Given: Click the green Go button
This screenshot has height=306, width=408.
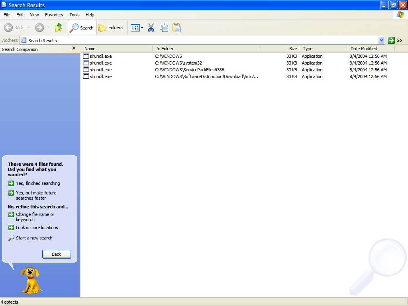Looking at the screenshot, I should point(395,40).
